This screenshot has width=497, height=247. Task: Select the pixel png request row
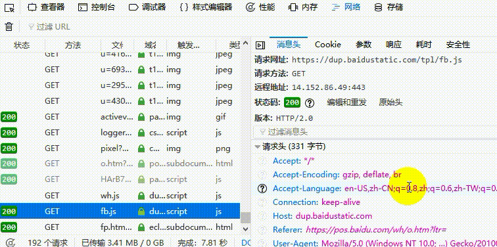click(120, 148)
